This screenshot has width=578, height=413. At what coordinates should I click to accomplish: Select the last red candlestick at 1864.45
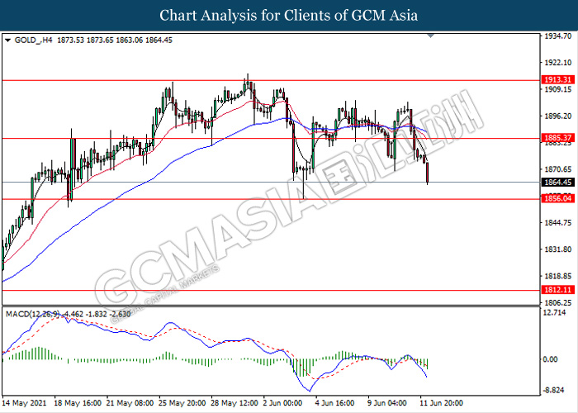tap(428, 173)
